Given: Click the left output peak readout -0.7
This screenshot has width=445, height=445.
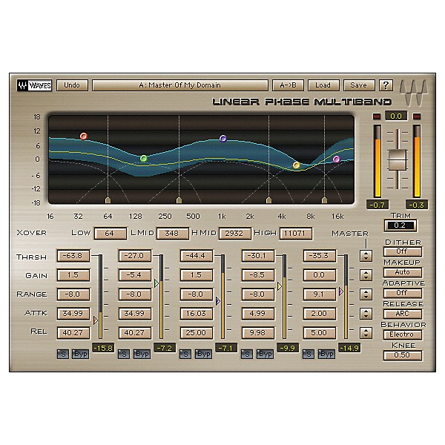Looking at the screenshot, I should [x=378, y=205].
